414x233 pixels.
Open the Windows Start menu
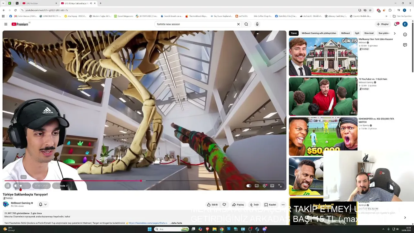149,229
